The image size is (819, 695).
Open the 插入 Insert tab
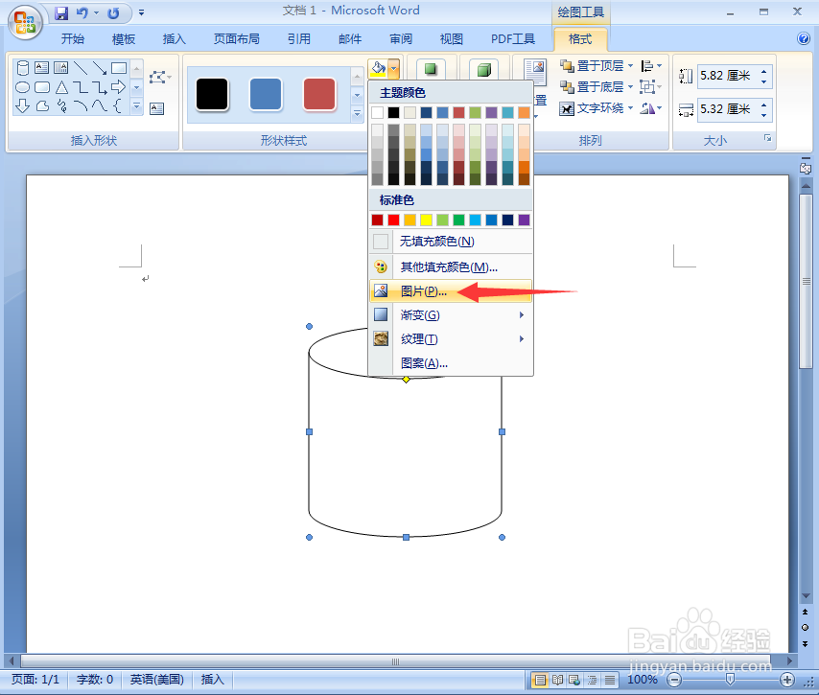coord(174,38)
